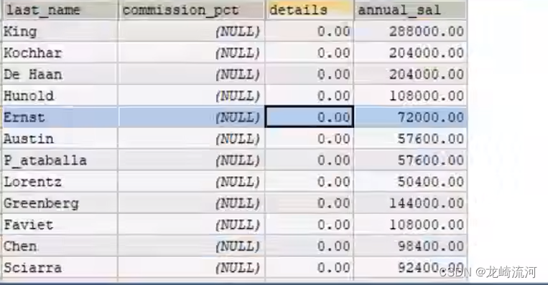This screenshot has height=285, width=548.
Task: Click the details 0.00 cell for Greenberg
Action: pyautogui.click(x=310, y=203)
